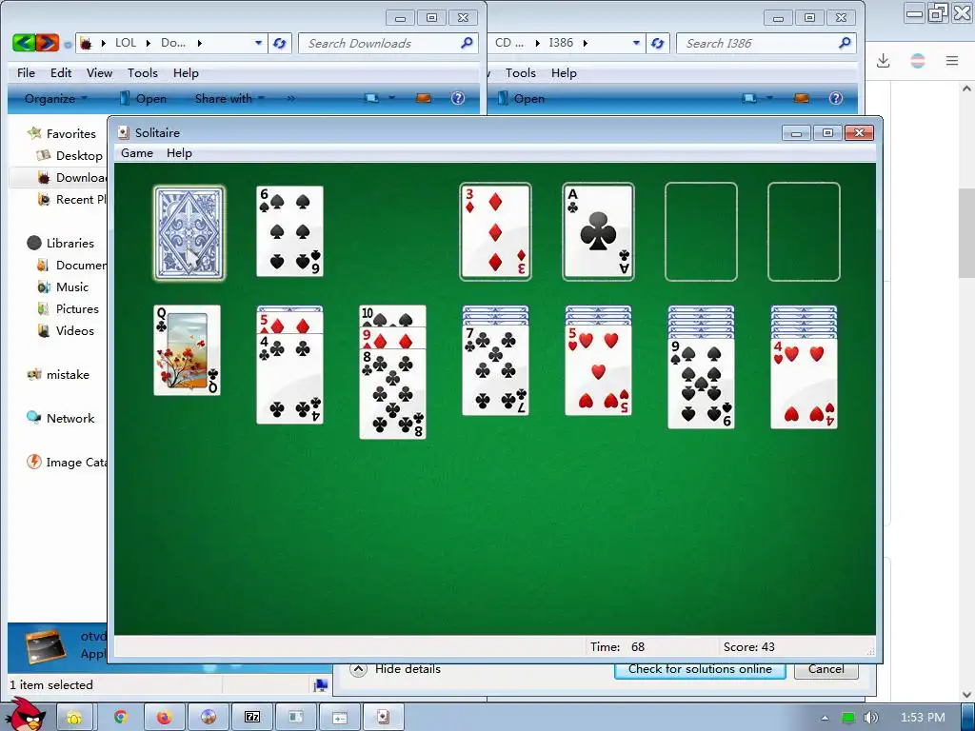This screenshot has width=975, height=731.
Task: Open Firefox from the taskbar
Action: (x=164, y=718)
